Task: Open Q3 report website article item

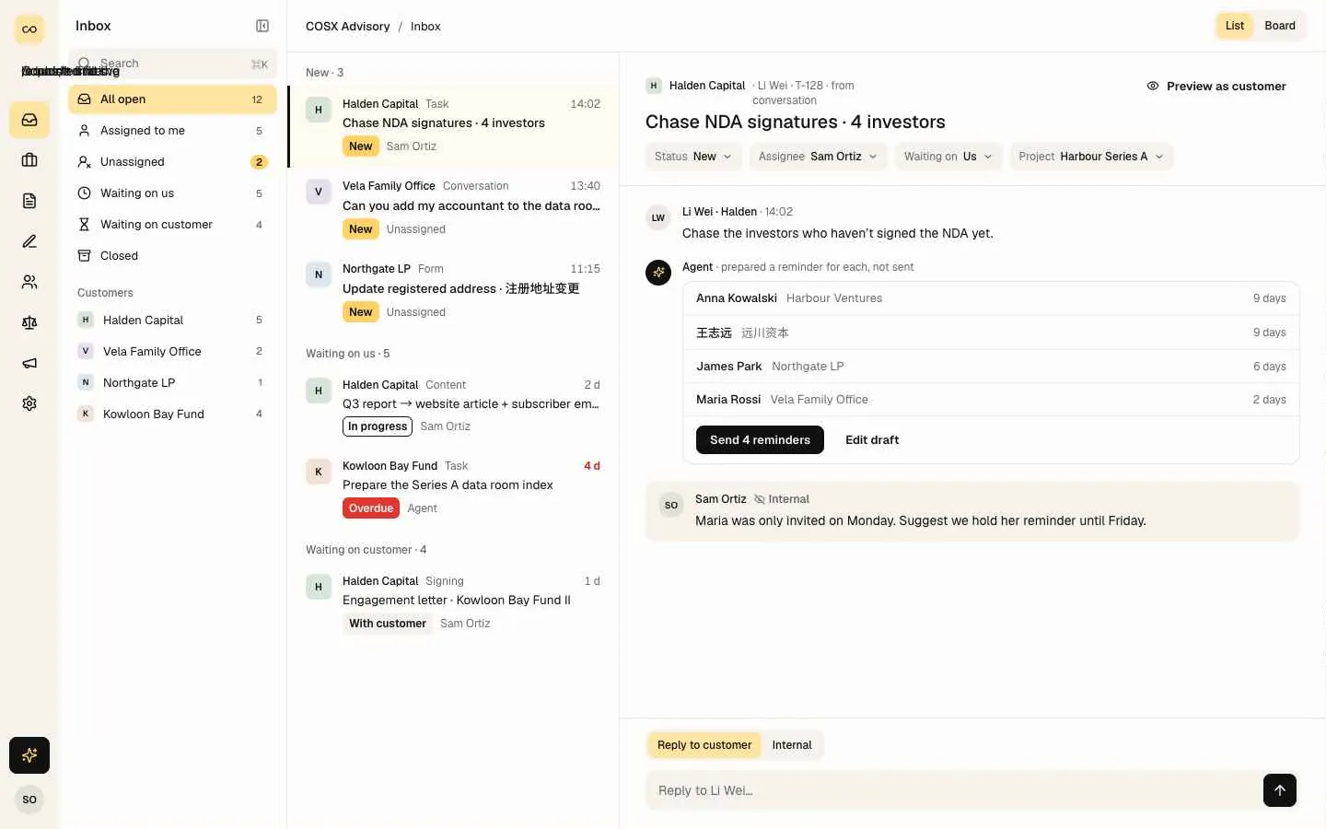Action: [453, 405]
